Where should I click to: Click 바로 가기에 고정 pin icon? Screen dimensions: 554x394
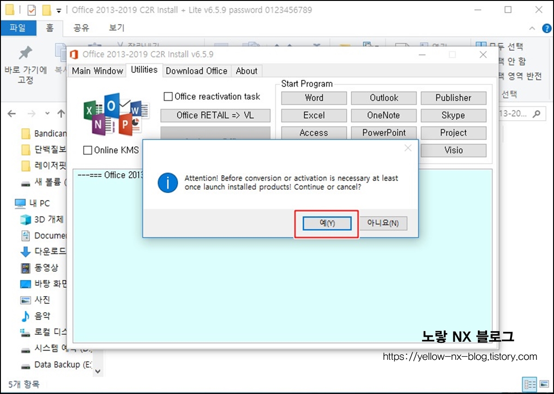[25, 53]
